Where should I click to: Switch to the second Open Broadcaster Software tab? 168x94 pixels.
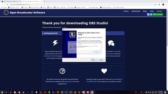point(32,2)
